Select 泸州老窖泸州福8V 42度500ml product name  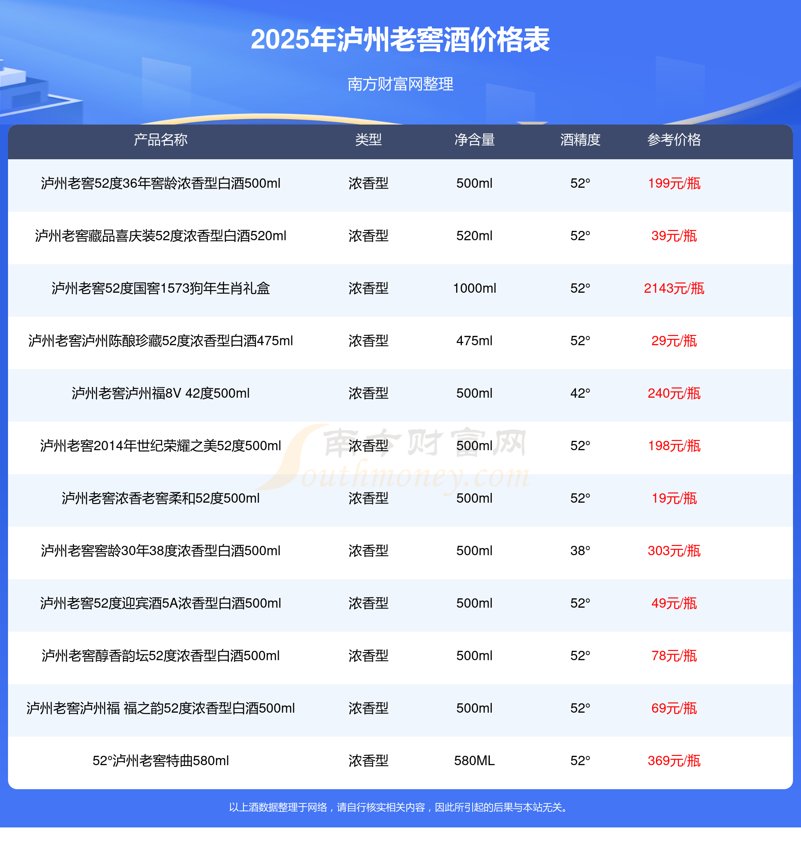tap(161, 393)
